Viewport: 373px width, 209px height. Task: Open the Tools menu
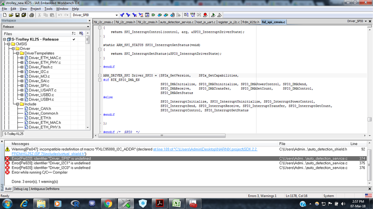tap(48, 9)
